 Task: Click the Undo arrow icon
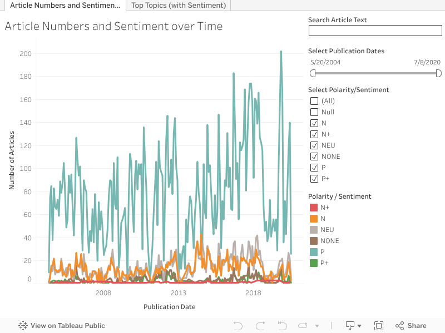(x=238, y=326)
